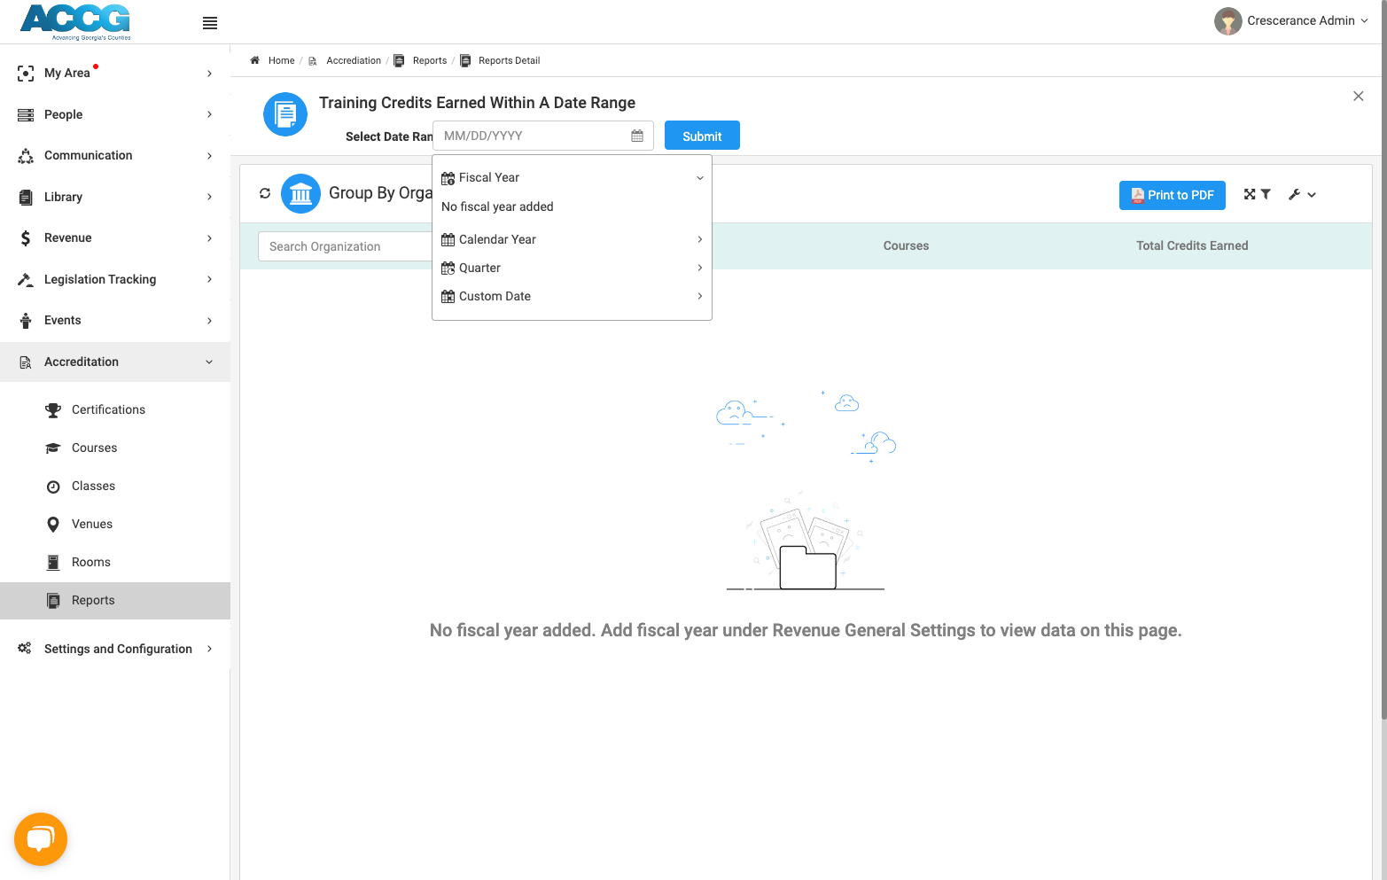The height and width of the screenshot is (880, 1387).
Task: Expand the My Area menu
Action: point(115,73)
